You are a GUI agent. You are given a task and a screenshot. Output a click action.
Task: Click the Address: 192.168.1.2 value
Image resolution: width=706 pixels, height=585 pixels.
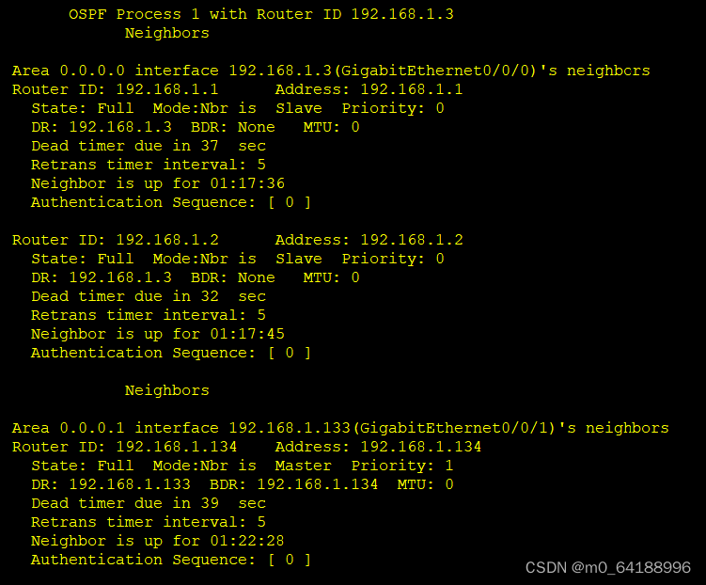pos(369,240)
